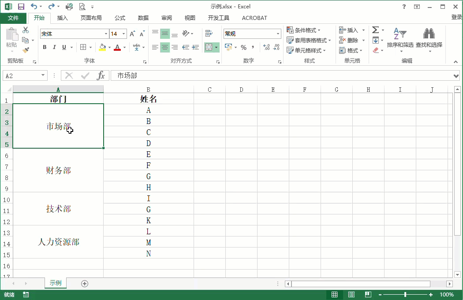This screenshot has width=463, height=300.
Task: Toggle merge and center cells
Action: point(209,47)
